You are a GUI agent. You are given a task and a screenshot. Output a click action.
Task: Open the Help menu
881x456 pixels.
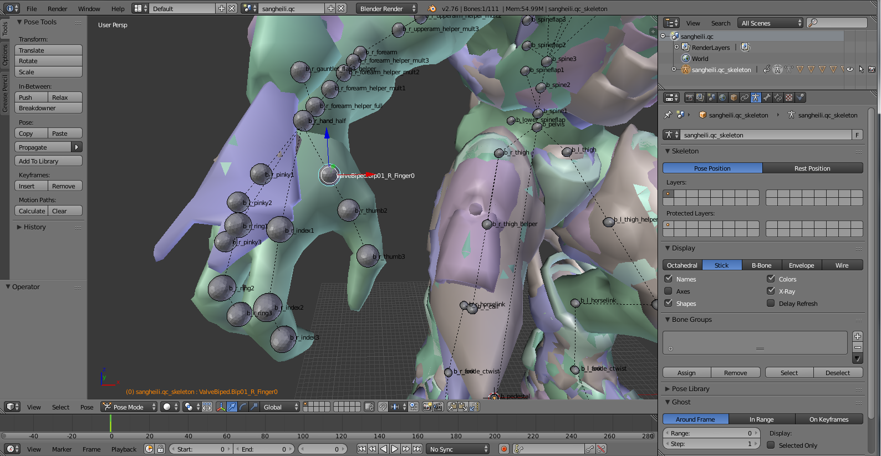coord(118,8)
